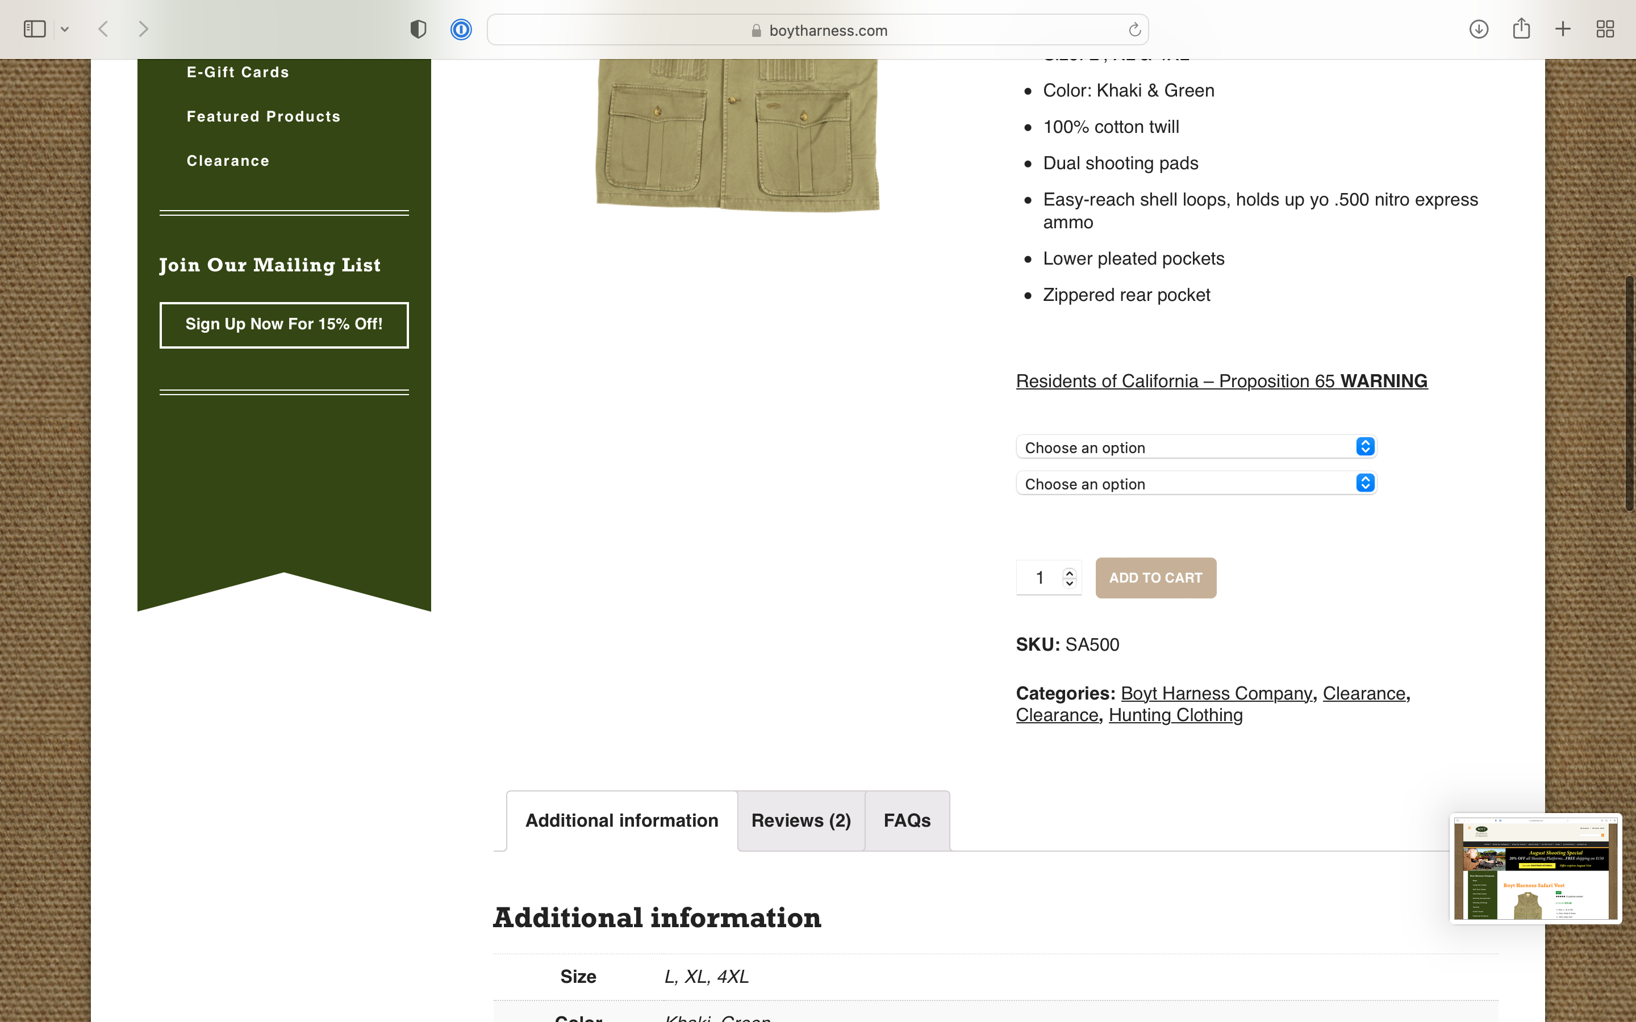1636x1022 pixels.
Task: Go forward to next page
Action: coord(143,29)
